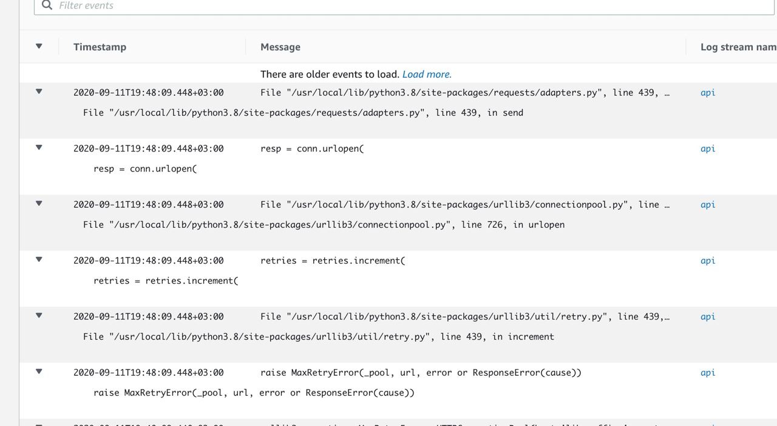Collapse the 'retries = retries.increment(' log row

tap(39, 259)
